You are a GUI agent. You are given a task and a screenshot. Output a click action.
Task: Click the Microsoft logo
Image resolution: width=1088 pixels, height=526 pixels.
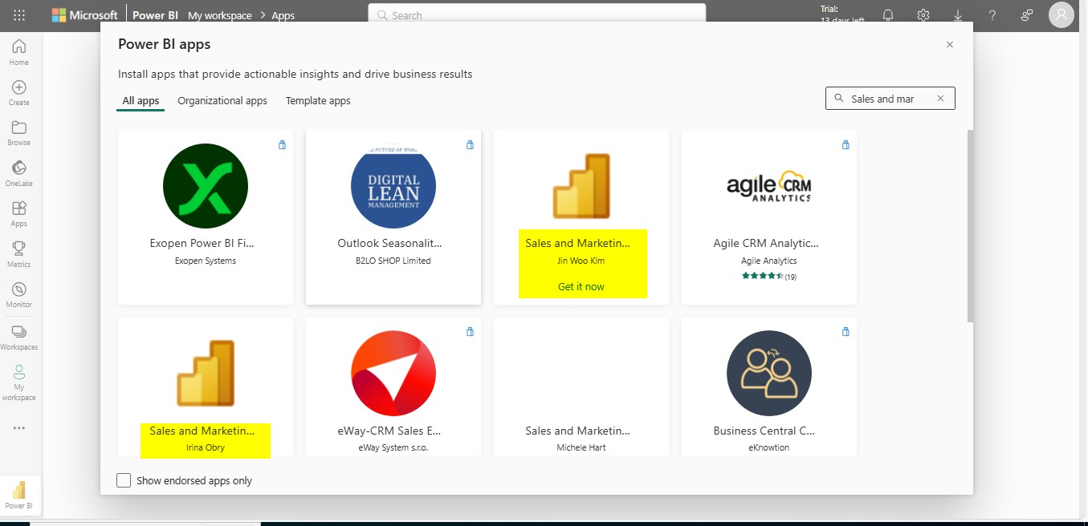84,15
